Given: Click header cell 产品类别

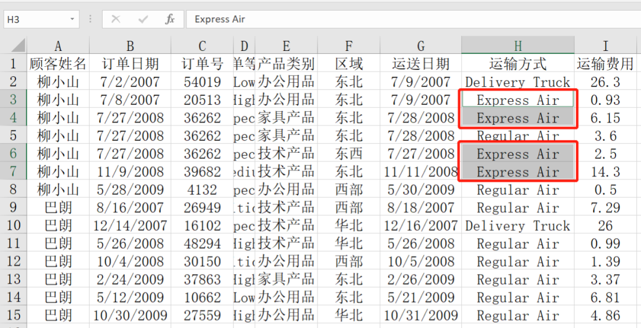Looking at the screenshot, I should coord(286,63).
